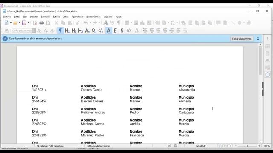This screenshot has width=273, height=153.
Task: Click the Nombre value Francisco
Action: [137, 135]
